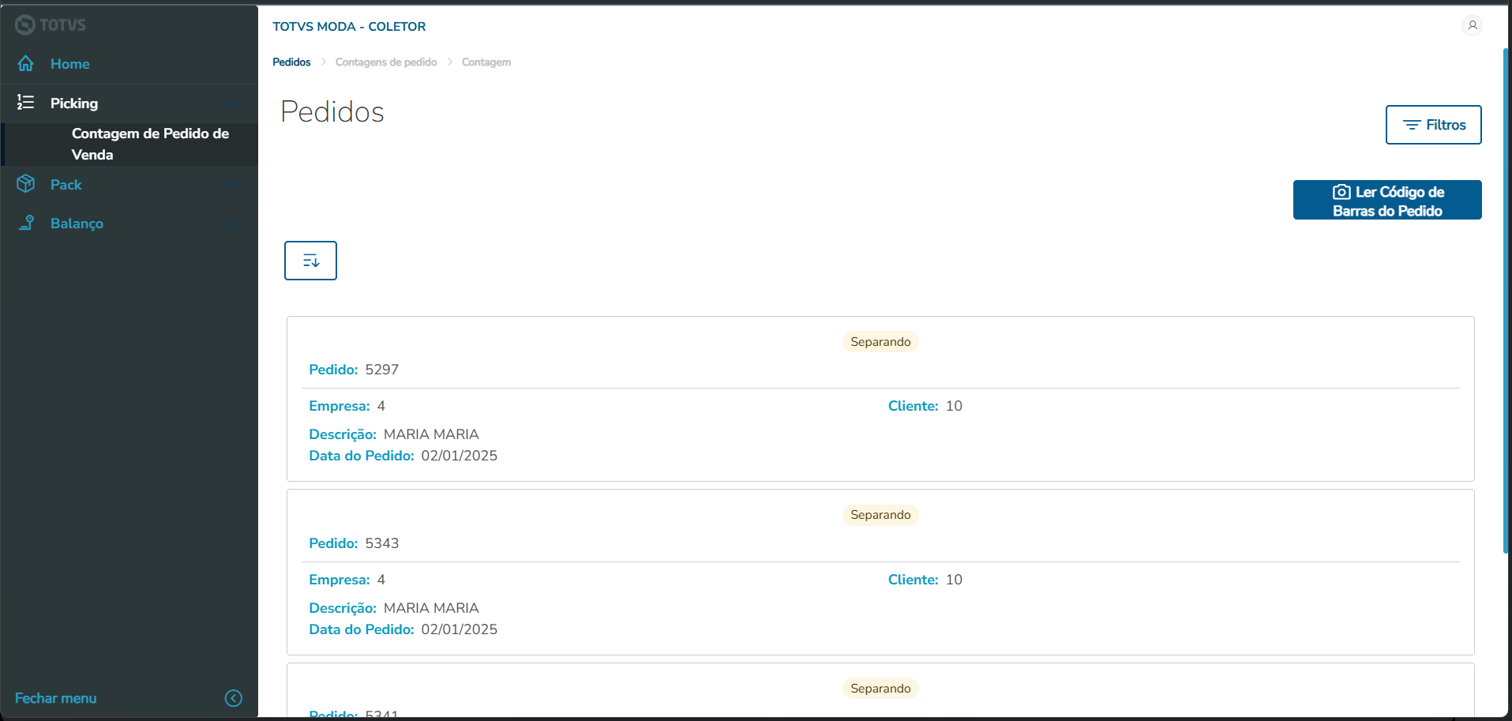1512x721 pixels.
Task: Click the sort order icon button
Action: click(310, 261)
